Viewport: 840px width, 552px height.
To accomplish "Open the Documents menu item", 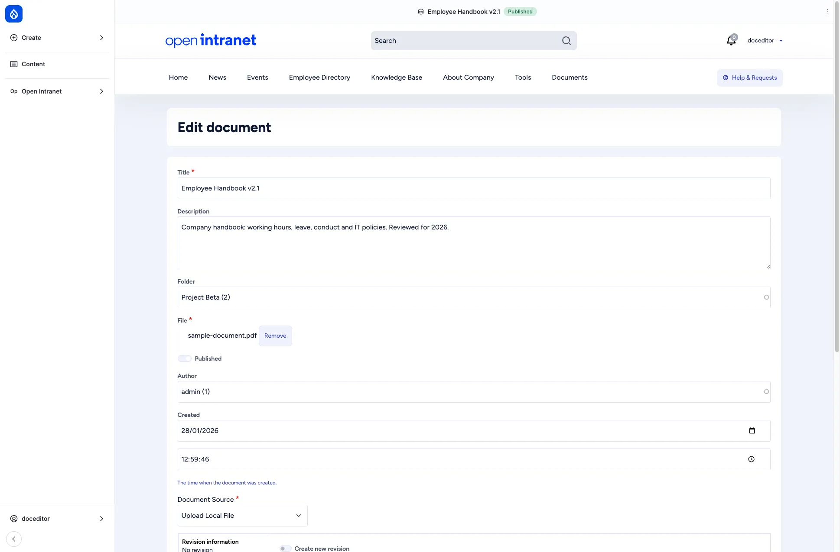I will pyautogui.click(x=570, y=77).
